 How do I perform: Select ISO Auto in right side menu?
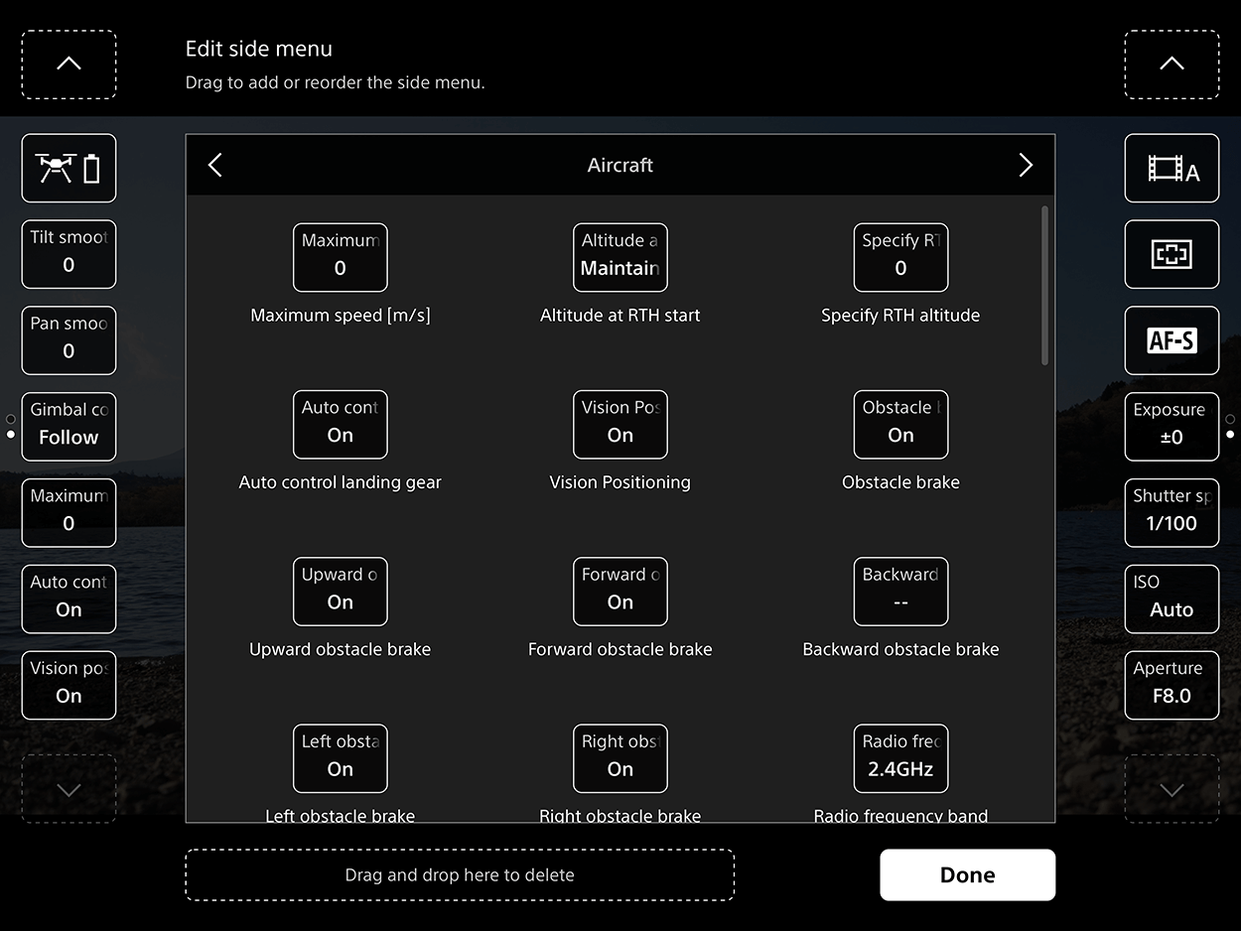1172,598
